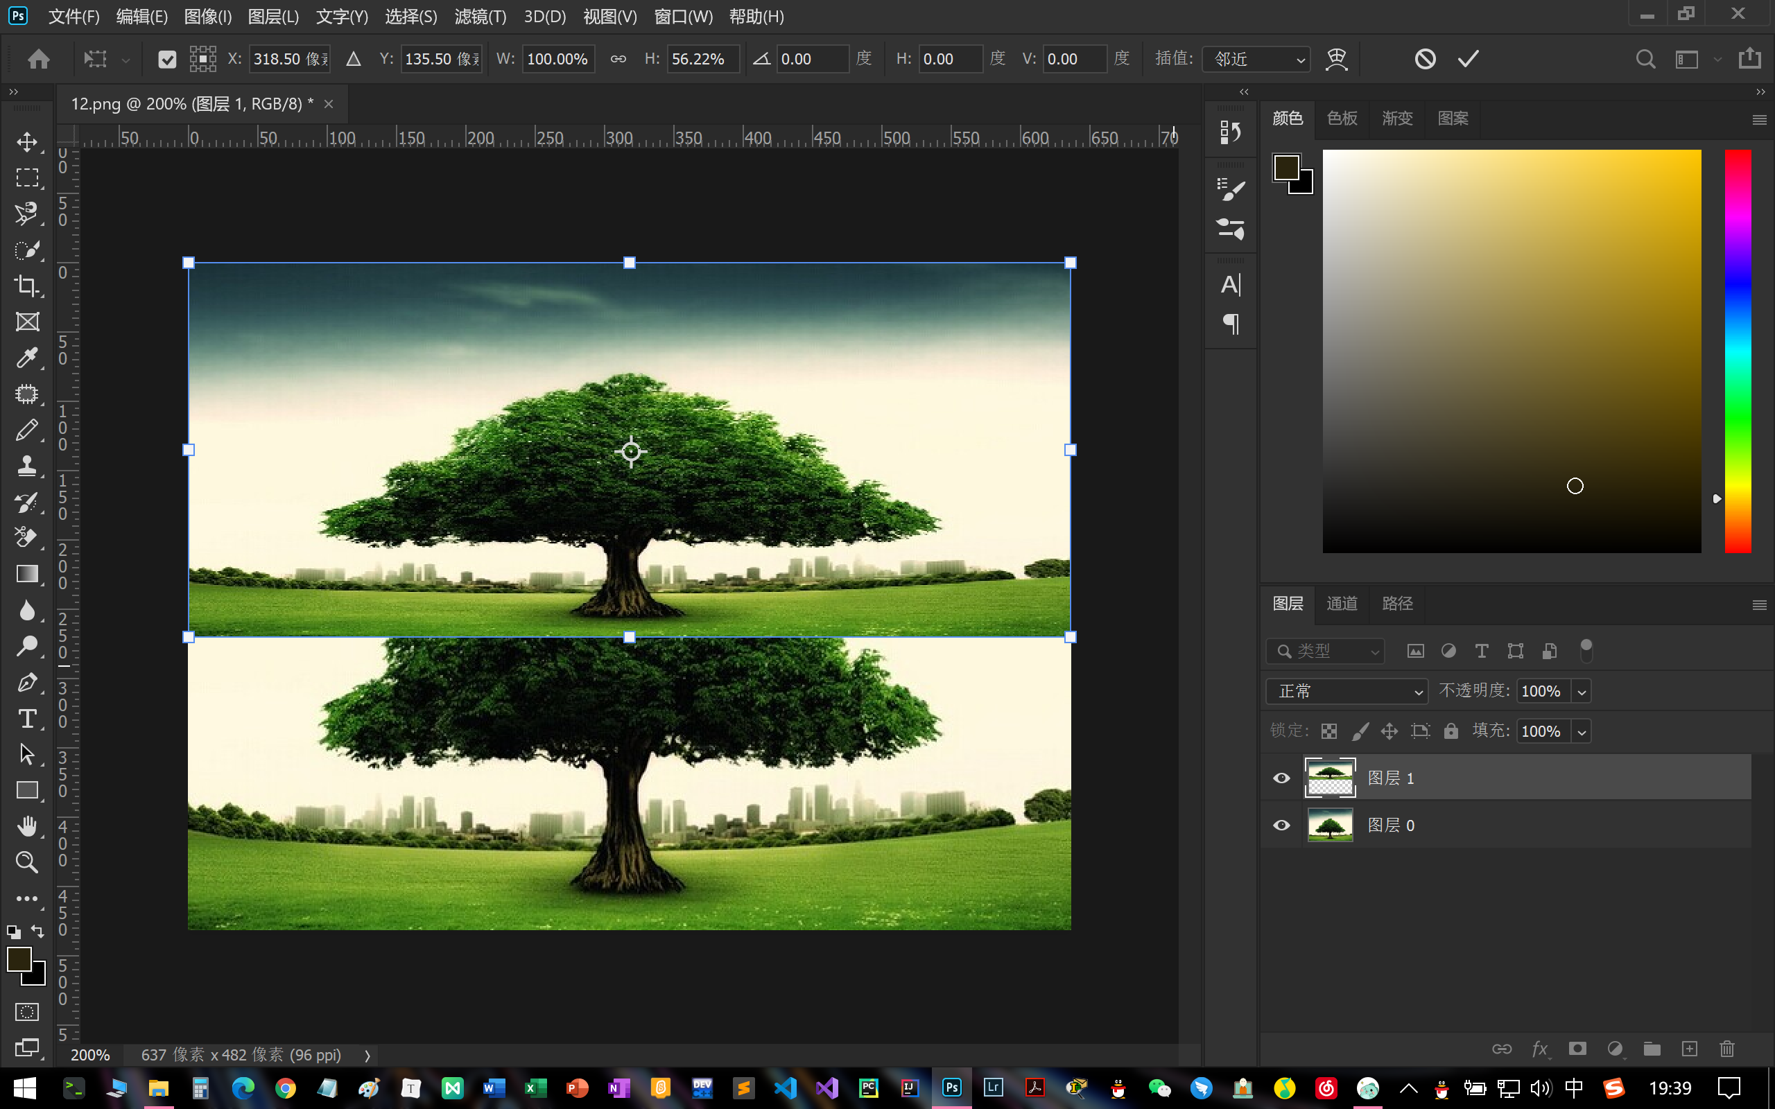Viewport: 1775px width, 1109px height.
Task: Select the Zoom tool
Action: click(27, 862)
